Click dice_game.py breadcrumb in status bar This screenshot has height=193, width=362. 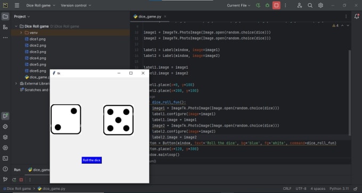51,189
